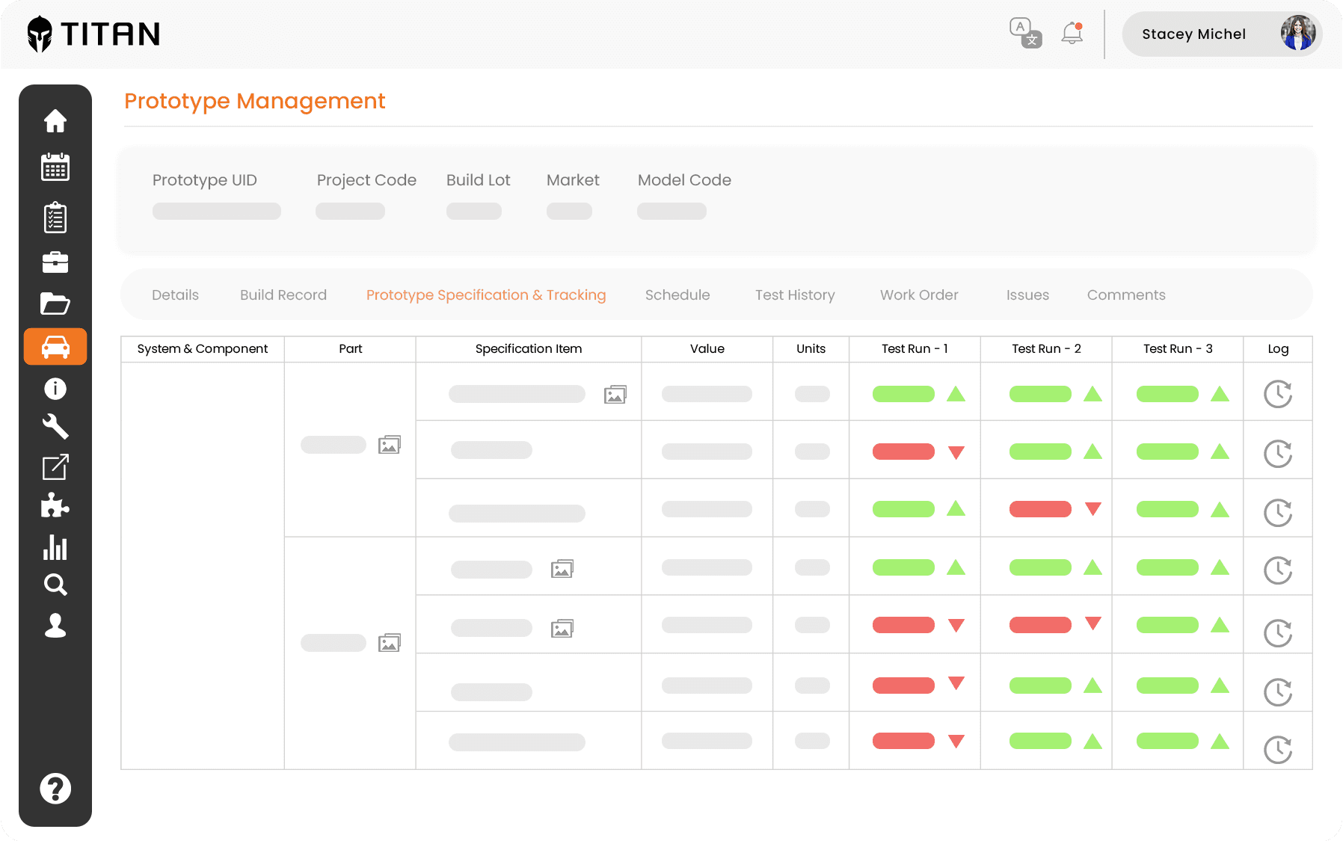The height and width of the screenshot is (841, 1343).
Task: Click the red Test Run 1 status bar
Action: pos(903,452)
